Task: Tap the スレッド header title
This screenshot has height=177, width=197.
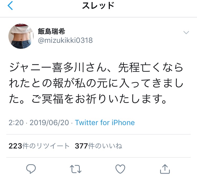Action: click(x=98, y=6)
